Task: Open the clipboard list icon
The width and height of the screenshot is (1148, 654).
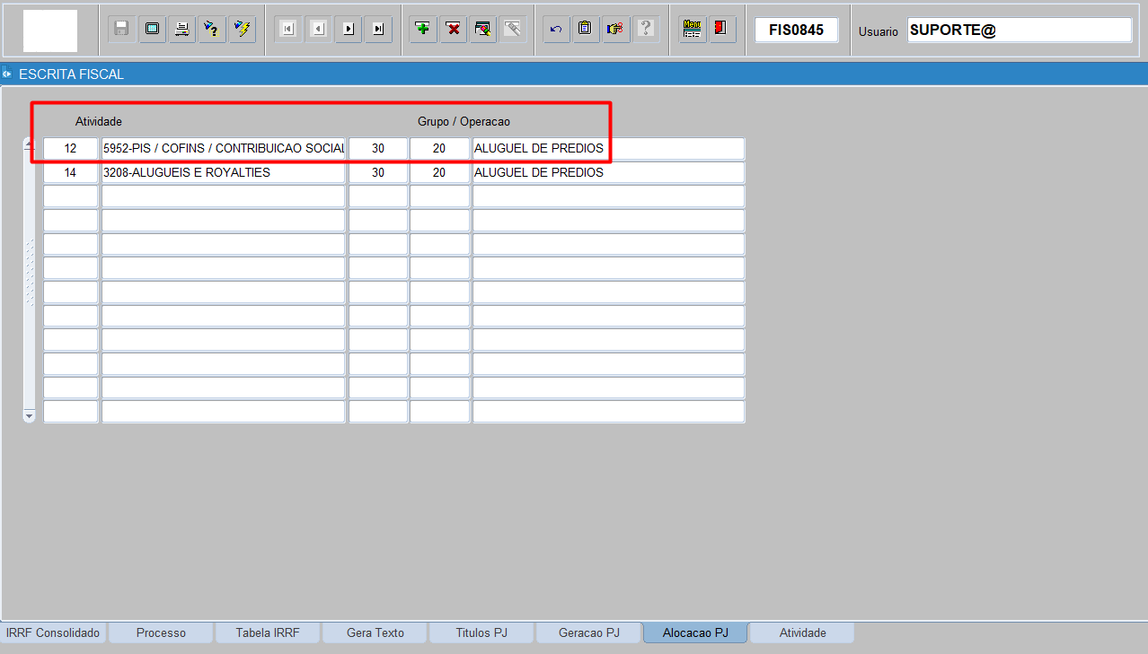Action: click(x=587, y=29)
